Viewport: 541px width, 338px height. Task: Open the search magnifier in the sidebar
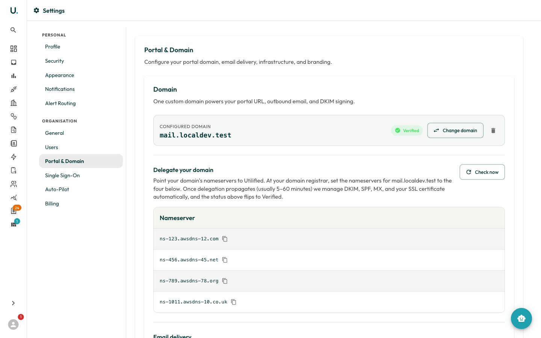click(13, 30)
